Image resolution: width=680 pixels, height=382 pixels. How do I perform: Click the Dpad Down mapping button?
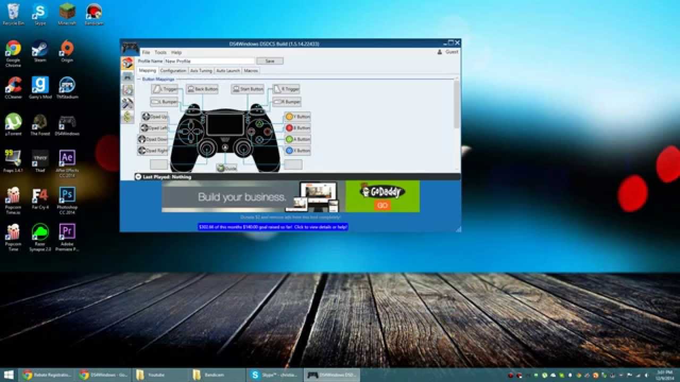point(153,139)
